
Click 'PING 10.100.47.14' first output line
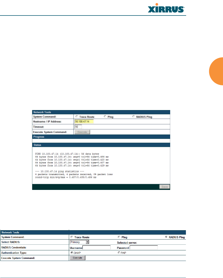pos(67,154)
